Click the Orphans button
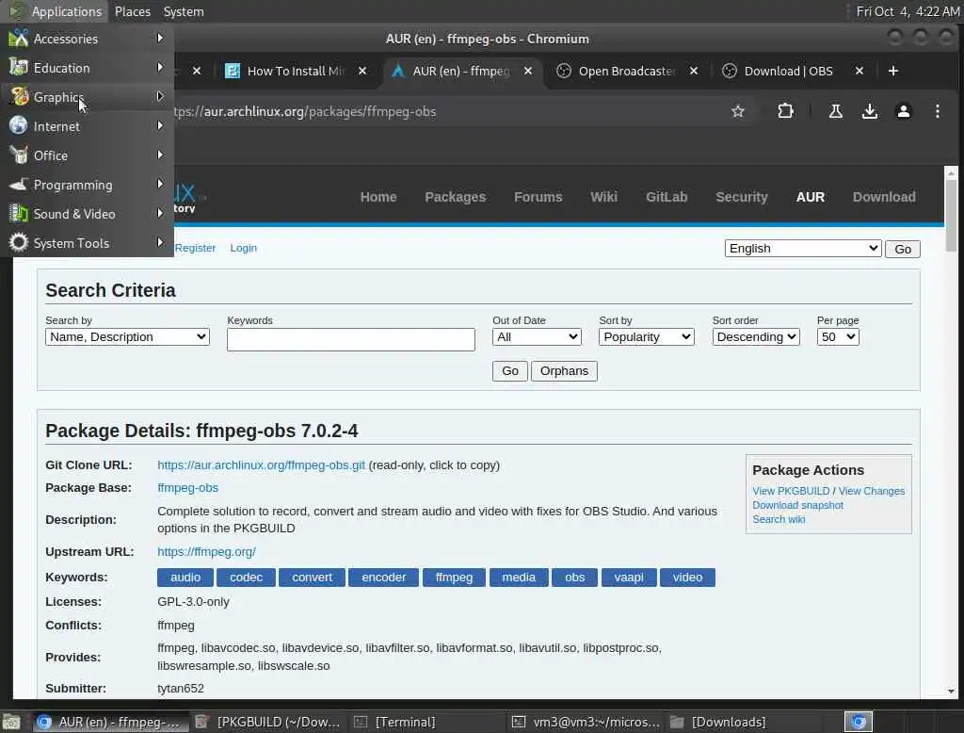This screenshot has height=733, width=964. coord(564,371)
